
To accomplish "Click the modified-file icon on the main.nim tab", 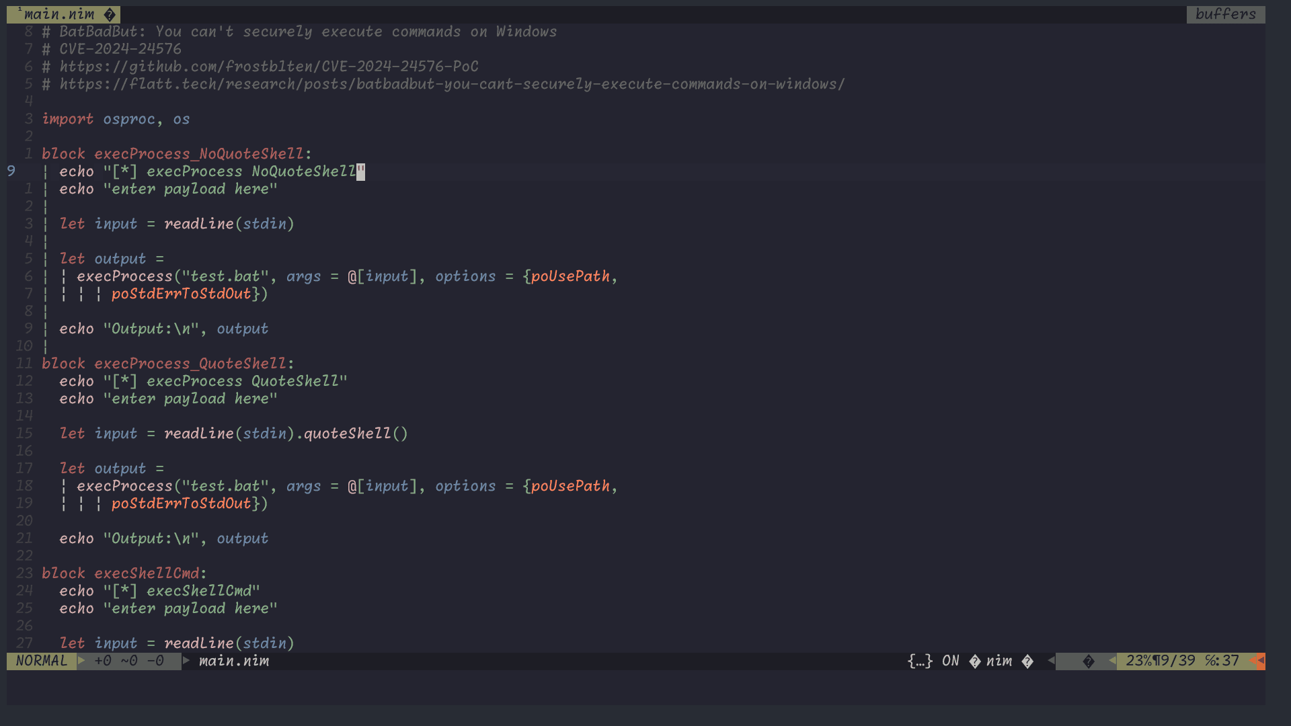I will click(x=108, y=14).
